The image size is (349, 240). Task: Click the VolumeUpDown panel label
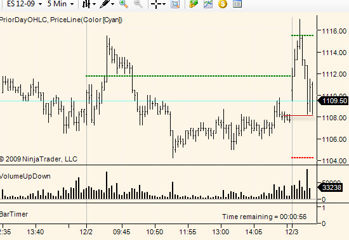(x=25, y=176)
